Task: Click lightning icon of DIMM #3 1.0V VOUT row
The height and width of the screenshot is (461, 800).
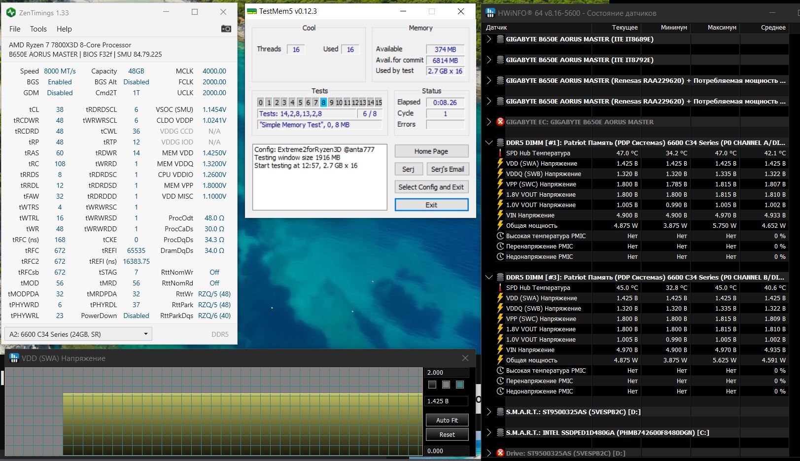Action: [x=500, y=339]
